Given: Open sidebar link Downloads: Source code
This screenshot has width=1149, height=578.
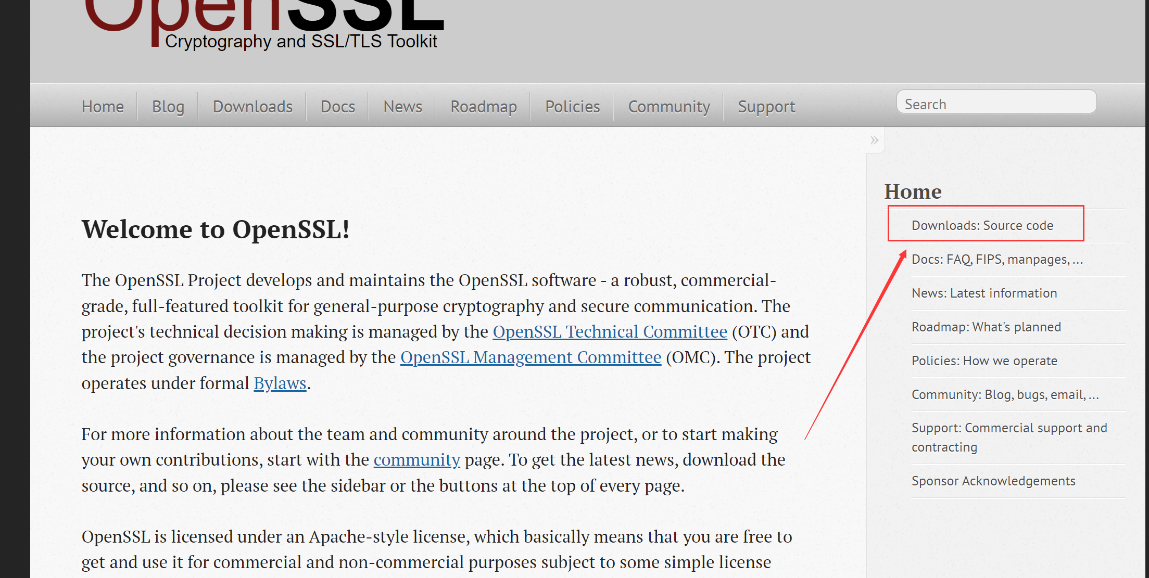Looking at the screenshot, I should pos(982,225).
